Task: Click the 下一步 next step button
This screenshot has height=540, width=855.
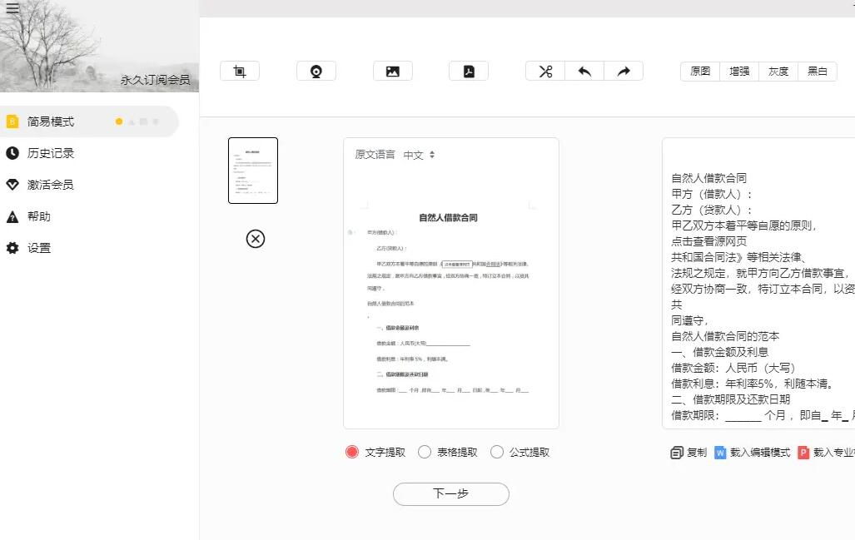Action: pos(450,493)
